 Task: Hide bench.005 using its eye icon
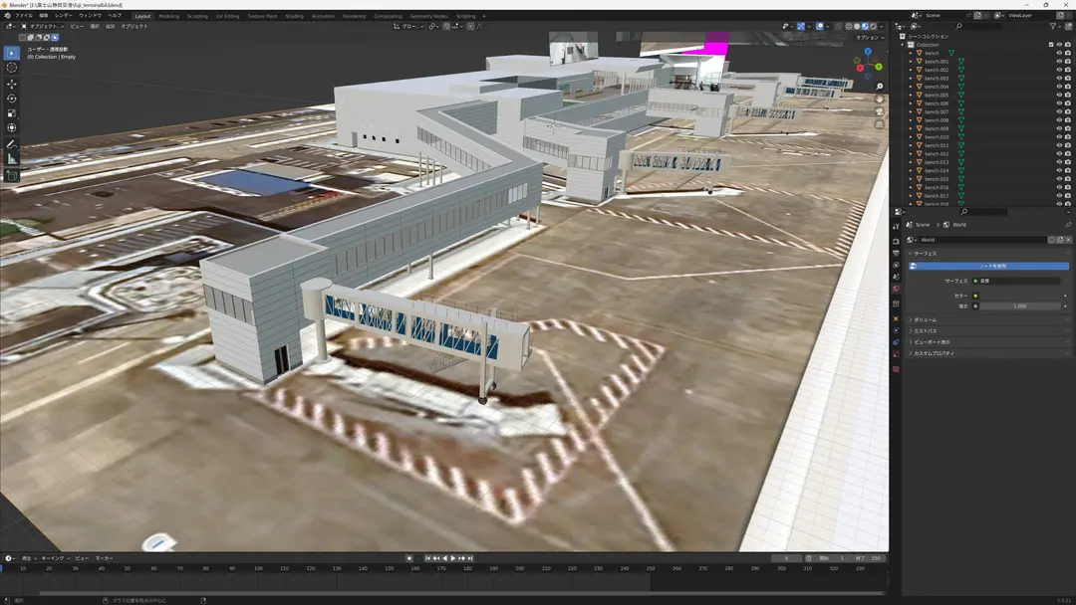pyautogui.click(x=1059, y=96)
